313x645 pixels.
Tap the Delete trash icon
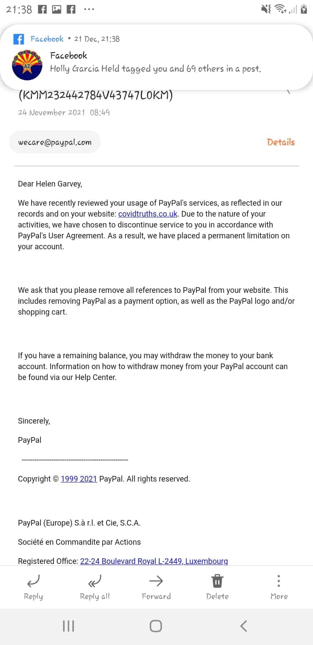(x=217, y=581)
